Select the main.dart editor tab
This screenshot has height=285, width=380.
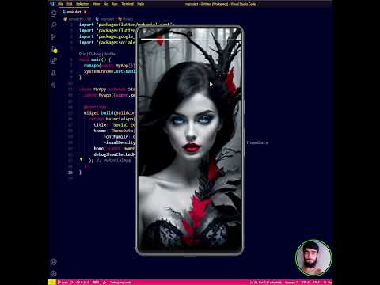(74, 12)
